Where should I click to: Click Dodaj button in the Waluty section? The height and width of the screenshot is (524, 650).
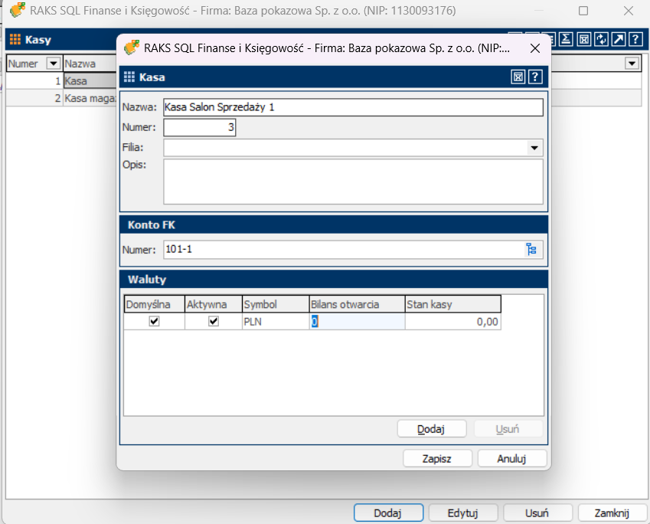coord(431,429)
